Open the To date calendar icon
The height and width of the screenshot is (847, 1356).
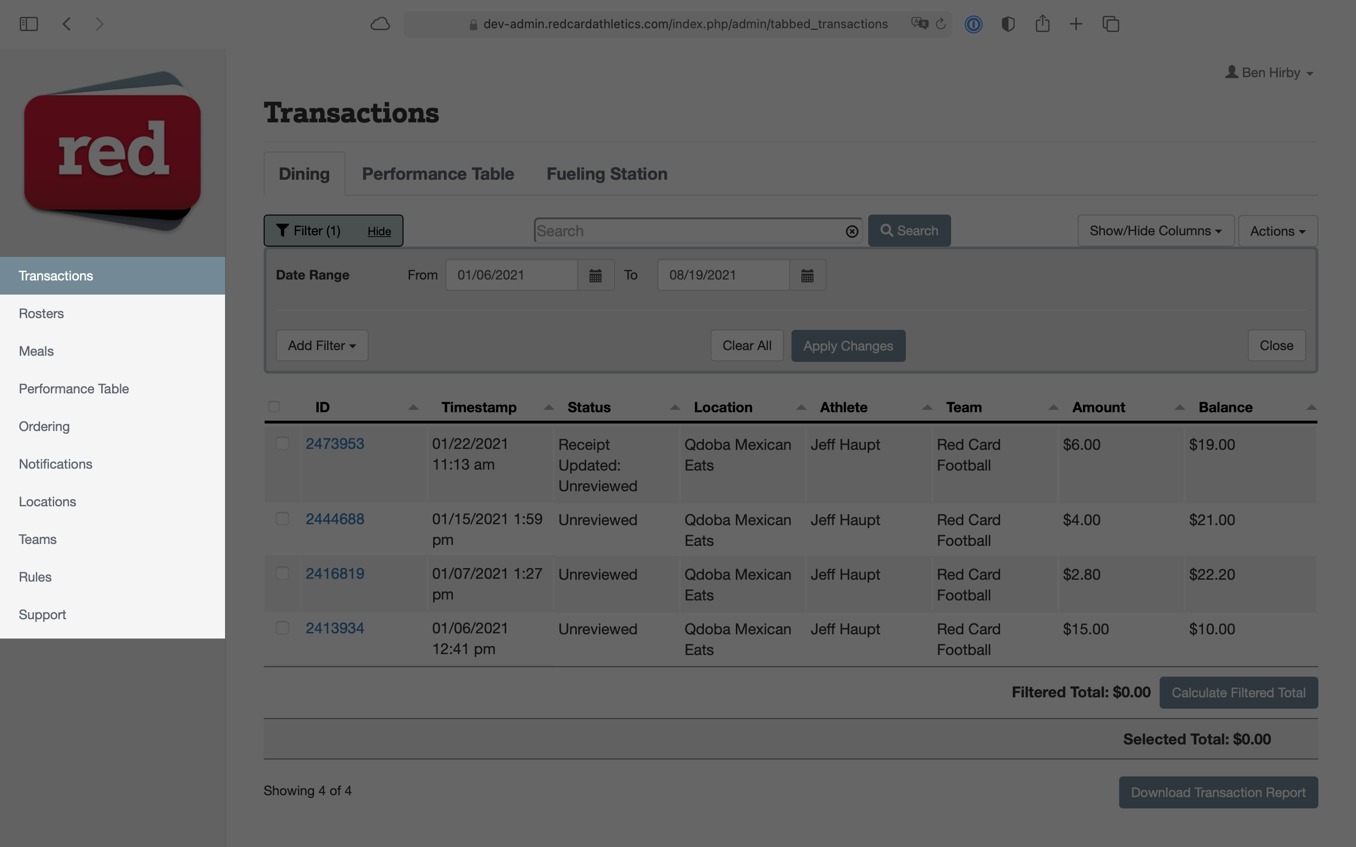[807, 275]
